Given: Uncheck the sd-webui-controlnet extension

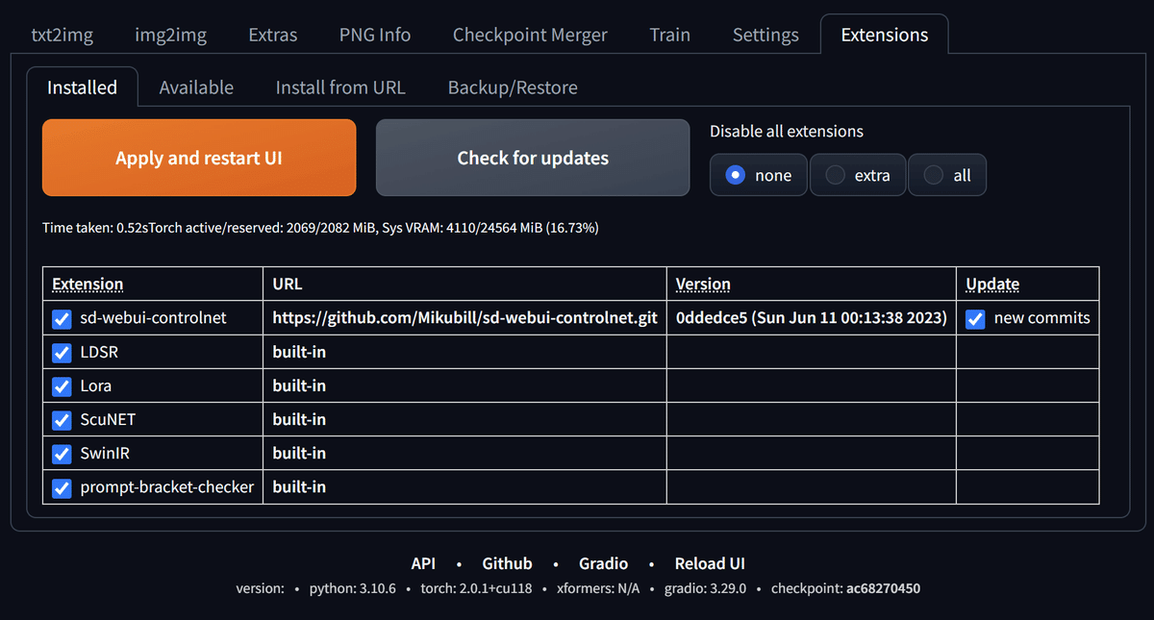Looking at the screenshot, I should tap(61, 318).
